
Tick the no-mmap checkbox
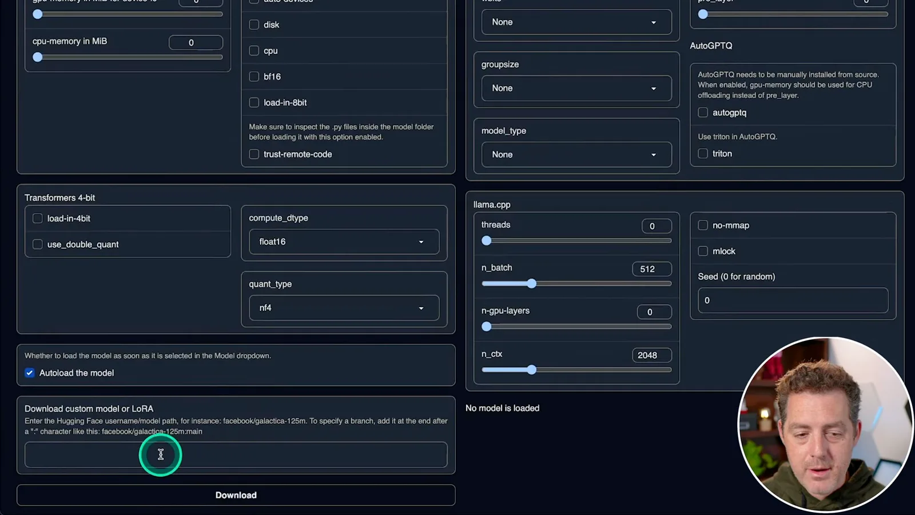point(703,225)
